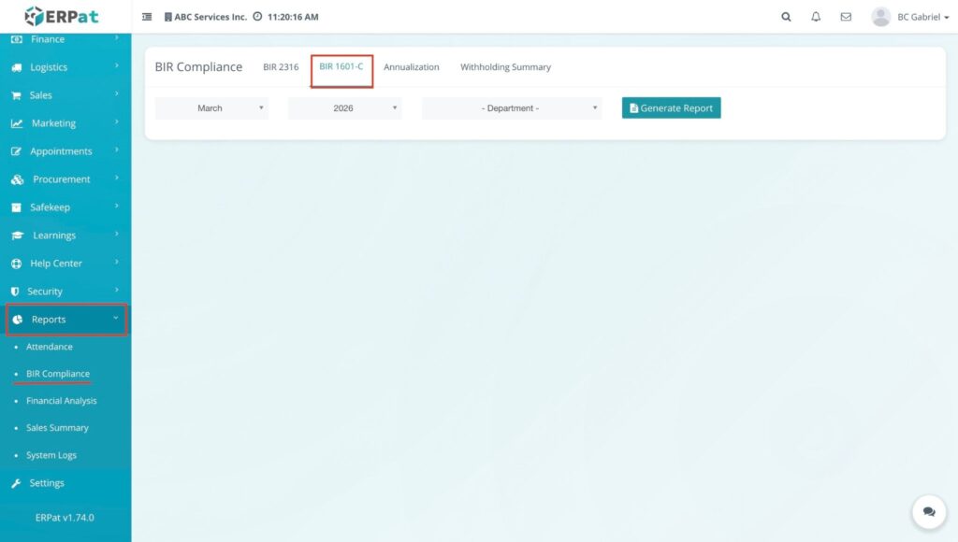Open the Department filter dropdown
The image size is (958, 542).
tap(511, 108)
